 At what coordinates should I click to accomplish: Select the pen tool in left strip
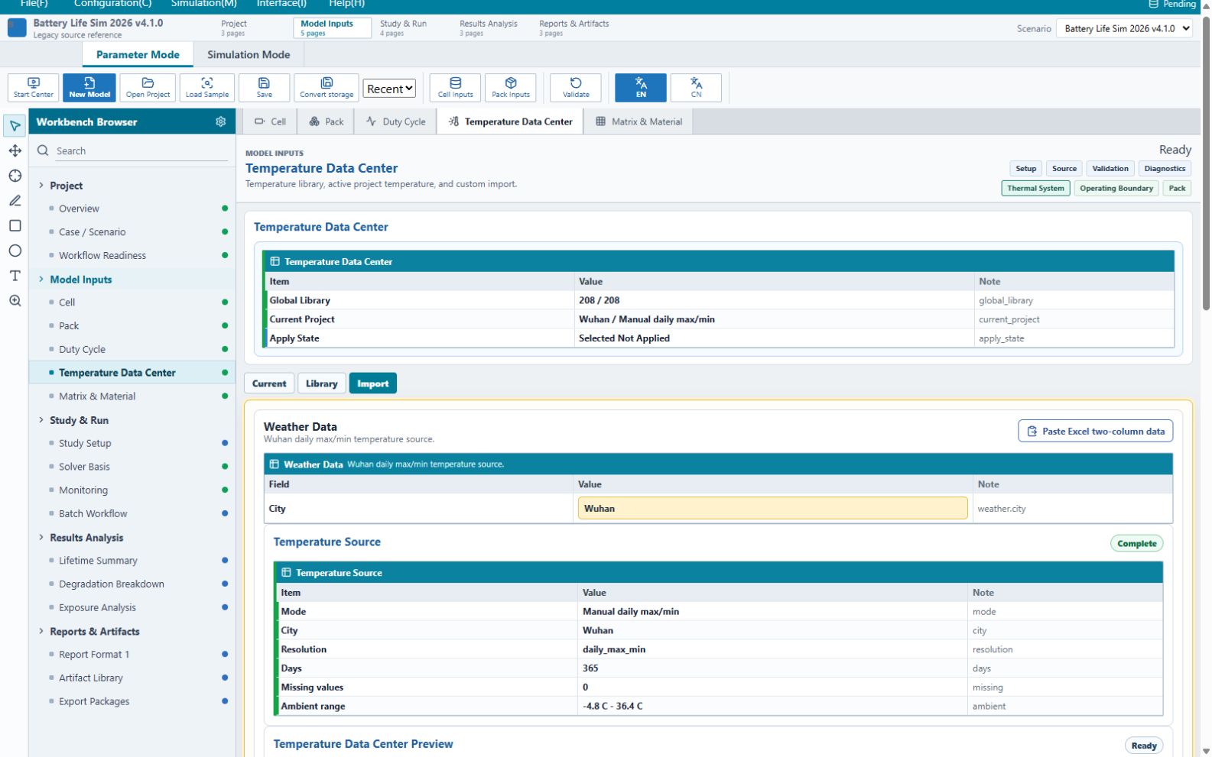point(15,201)
